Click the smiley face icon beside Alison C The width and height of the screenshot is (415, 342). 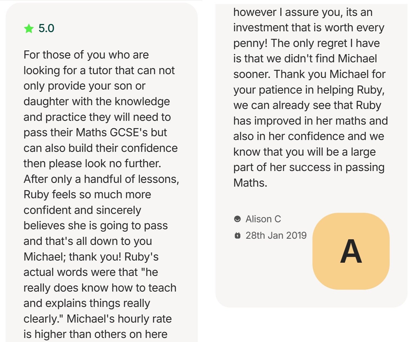pyautogui.click(x=237, y=219)
